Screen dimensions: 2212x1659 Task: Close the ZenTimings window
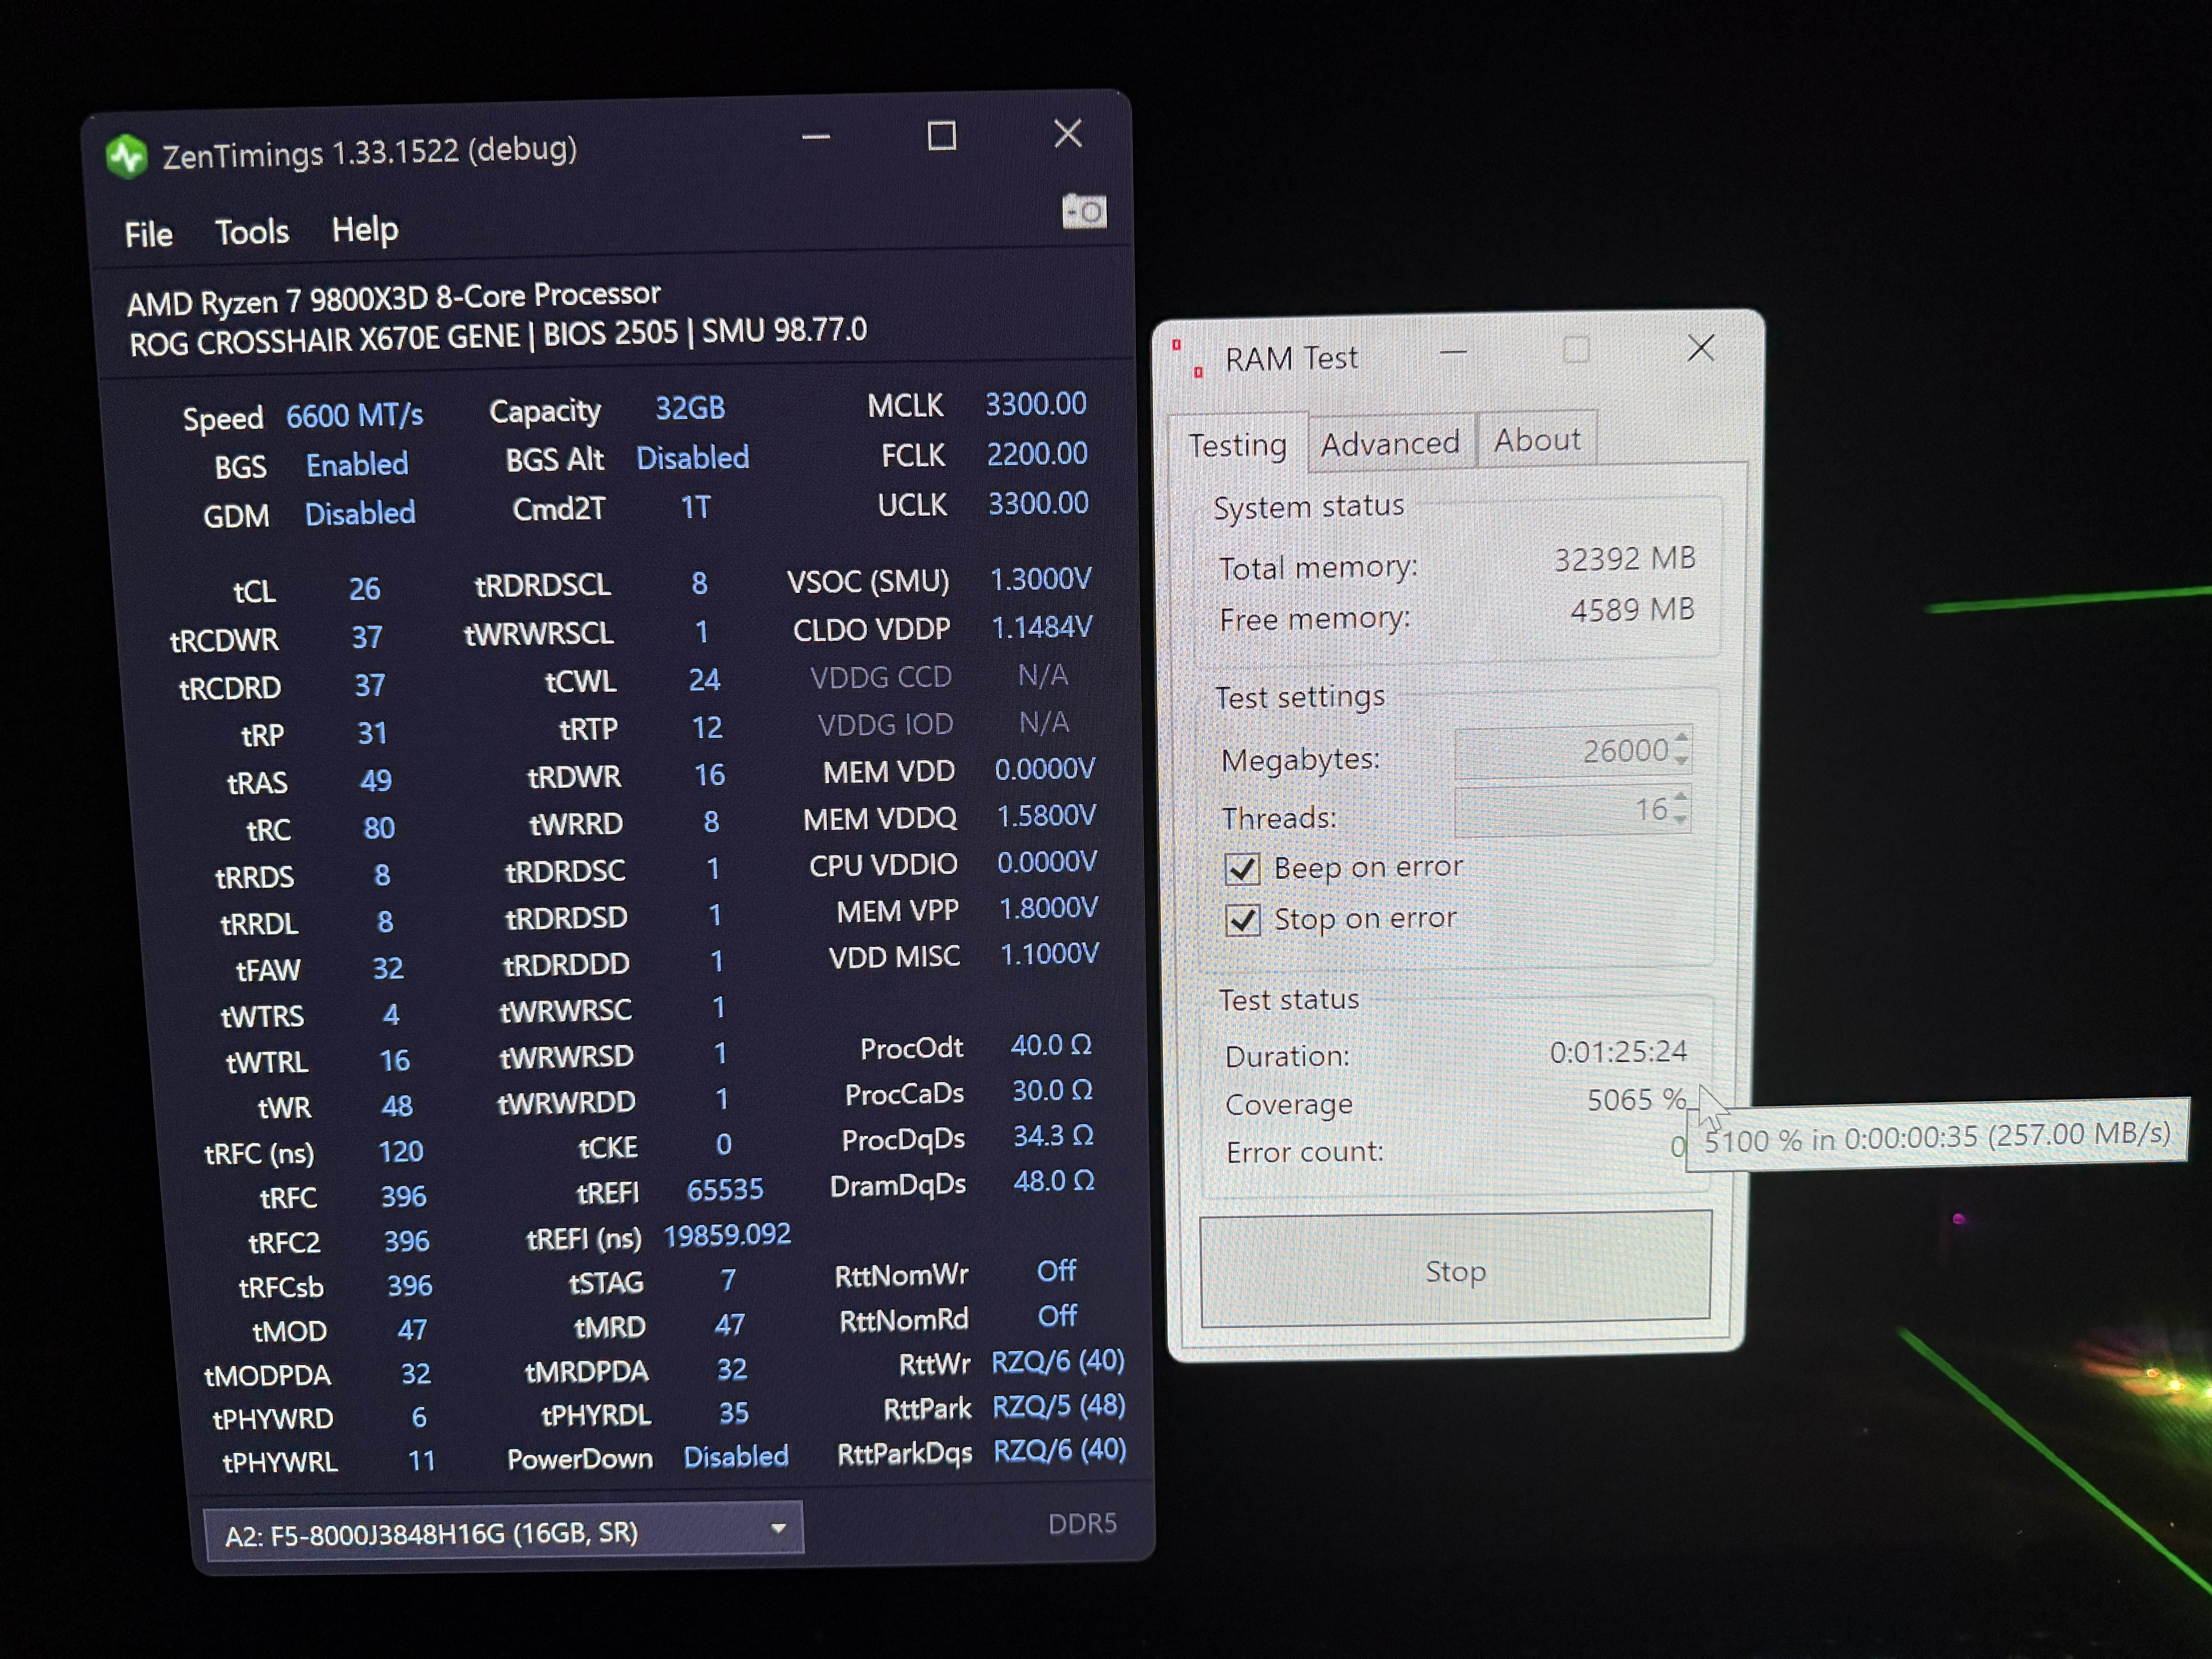(x=1068, y=133)
